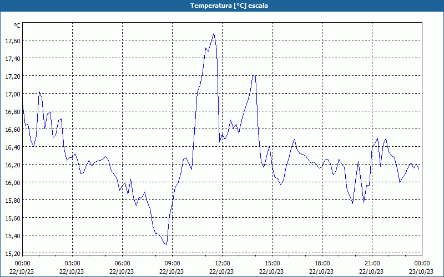Viewport: 444px width, 277px height.
Task: Click the 21:00 time axis label
Action: tap(372, 264)
